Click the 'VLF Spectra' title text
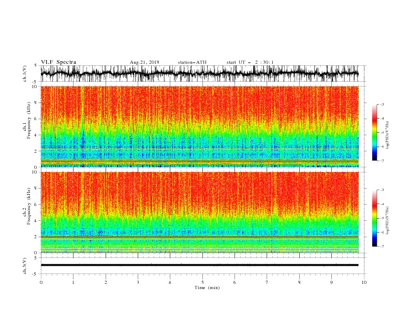410x317 pixels. coord(58,62)
